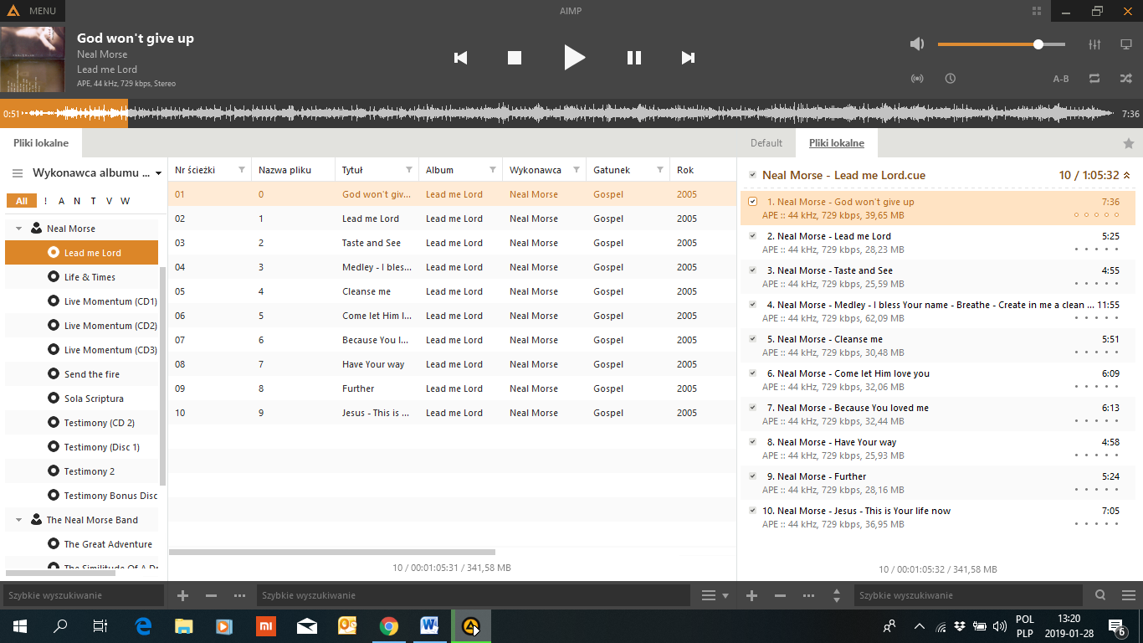This screenshot has width=1143, height=643.
Task: Pause the current track
Action: click(x=634, y=58)
